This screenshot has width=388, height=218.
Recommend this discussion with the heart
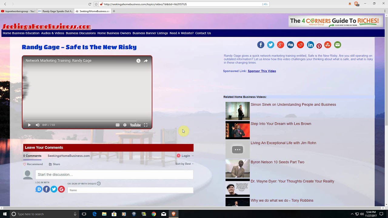33,164
